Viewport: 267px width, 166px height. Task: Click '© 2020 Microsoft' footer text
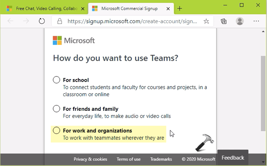pyautogui.click(x=199, y=159)
